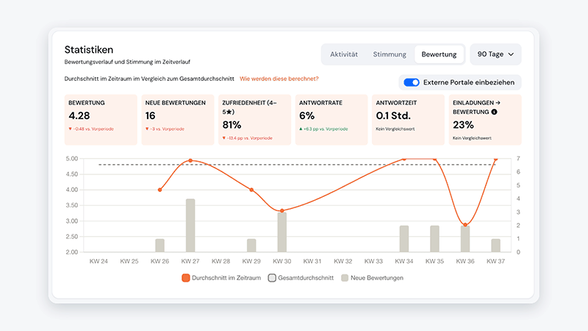This screenshot has height=331, width=588.
Task: Click the KW 24 axis label
Action: [x=98, y=261]
